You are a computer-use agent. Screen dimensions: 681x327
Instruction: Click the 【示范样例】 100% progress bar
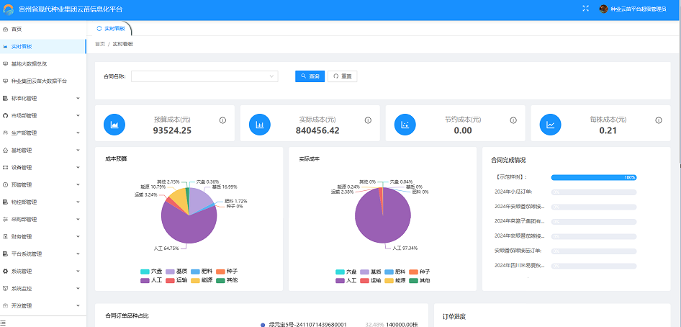pos(593,177)
